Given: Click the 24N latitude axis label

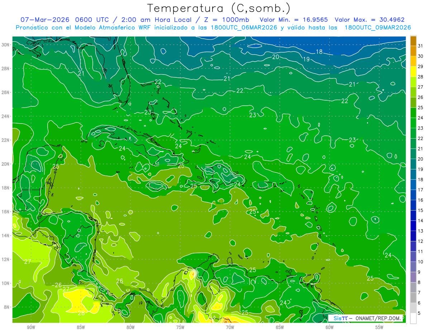Looking at the screenshot, I should [x=6, y=116].
